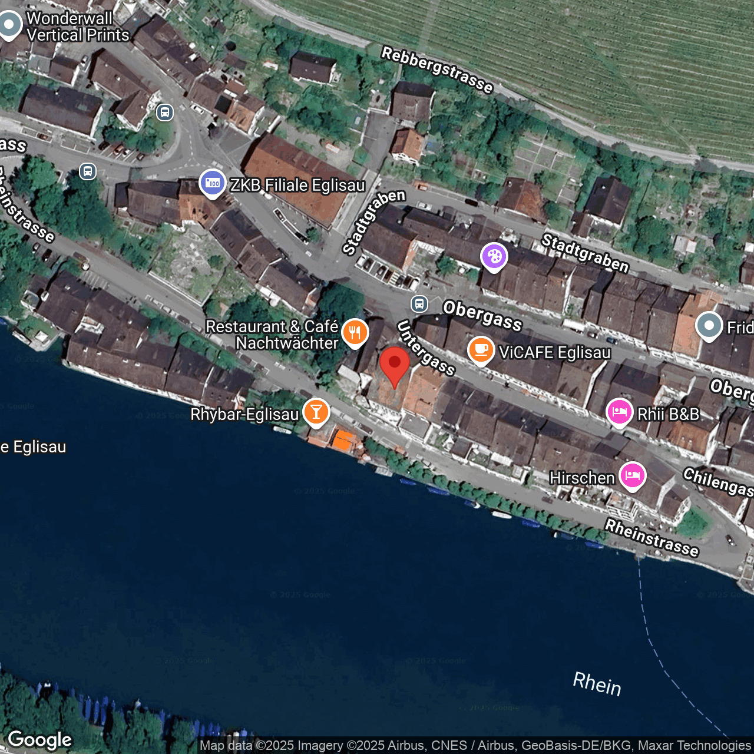Screen dimensions: 754x754
Task: Open the Hirschen hotel bed icon
Action: [632, 475]
